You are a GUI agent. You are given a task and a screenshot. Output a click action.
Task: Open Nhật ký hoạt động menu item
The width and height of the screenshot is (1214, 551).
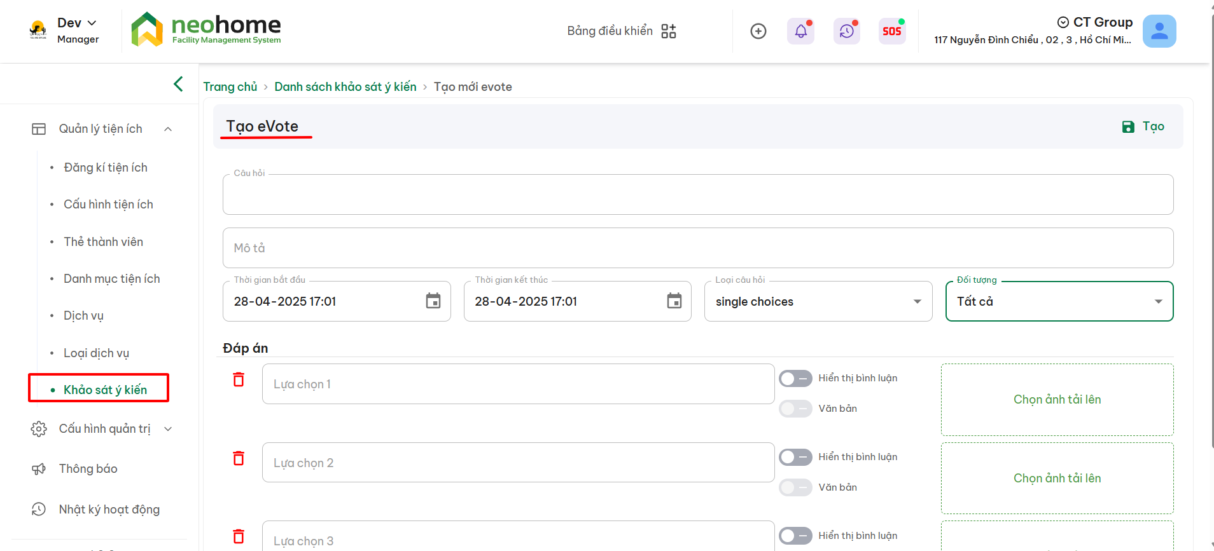click(109, 509)
